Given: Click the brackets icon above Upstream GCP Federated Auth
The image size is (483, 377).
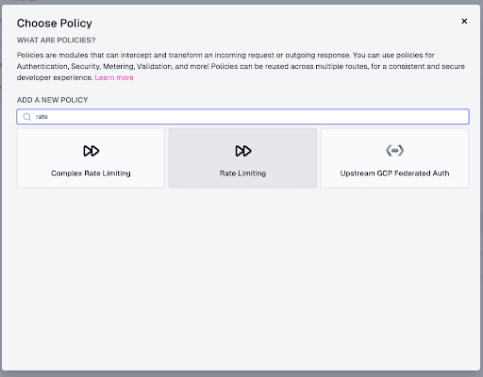Looking at the screenshot, I should [395, 151].
